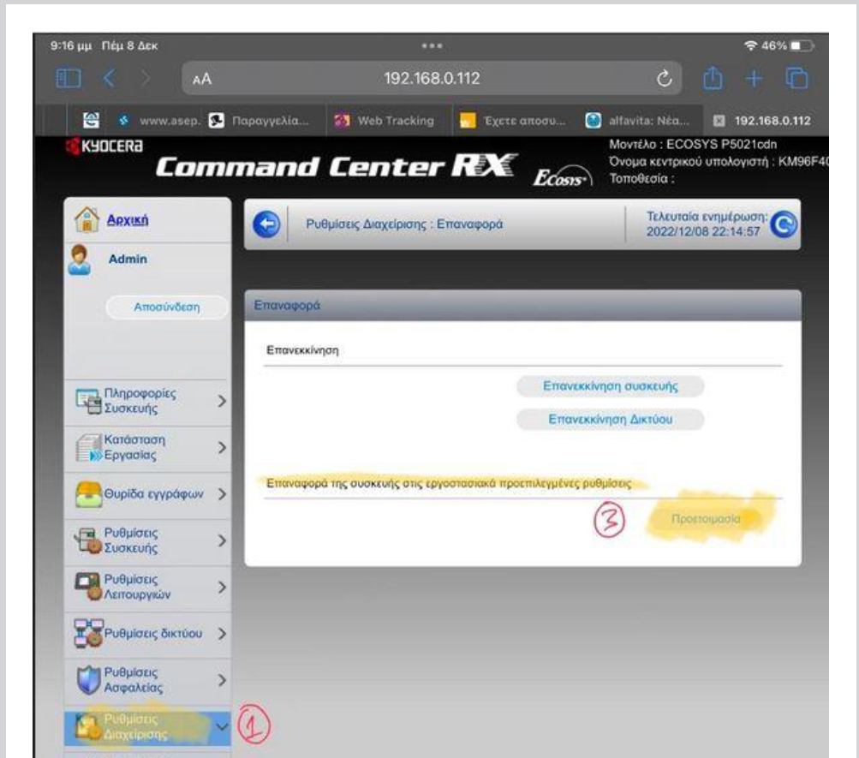
Task: Open the AA reader options in address bar
Action: 201,79
